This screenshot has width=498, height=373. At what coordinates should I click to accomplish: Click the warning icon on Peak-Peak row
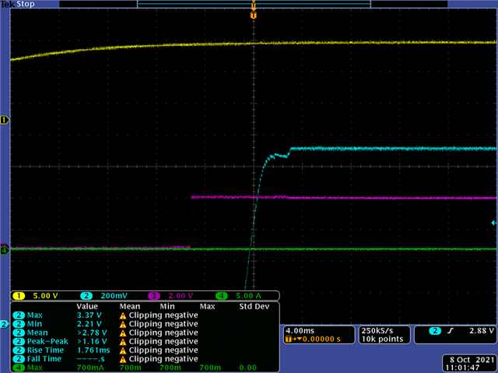123,342
